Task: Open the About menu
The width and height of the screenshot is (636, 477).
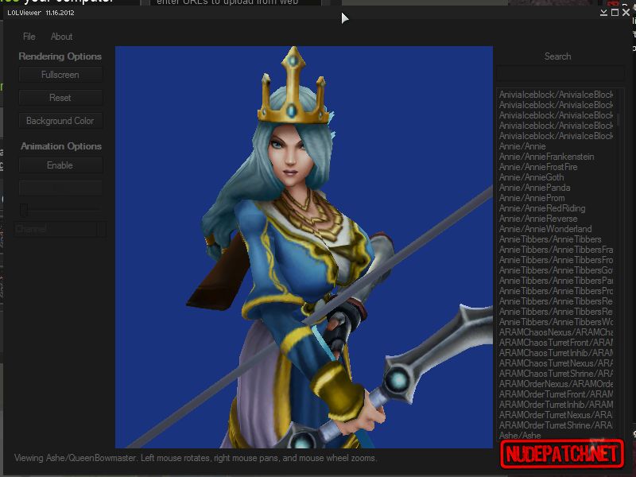Action: (61, 37)
